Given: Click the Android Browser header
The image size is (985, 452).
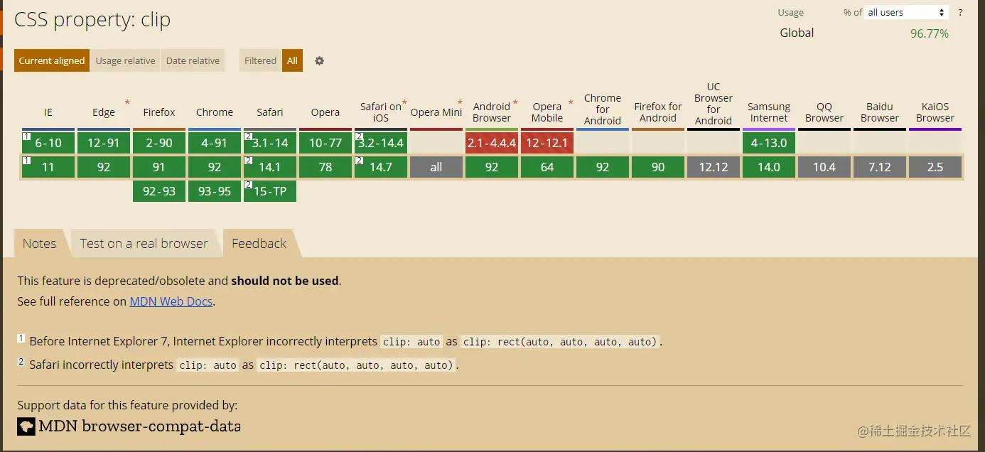Looking at the screenshot, I should click(492, 112).
